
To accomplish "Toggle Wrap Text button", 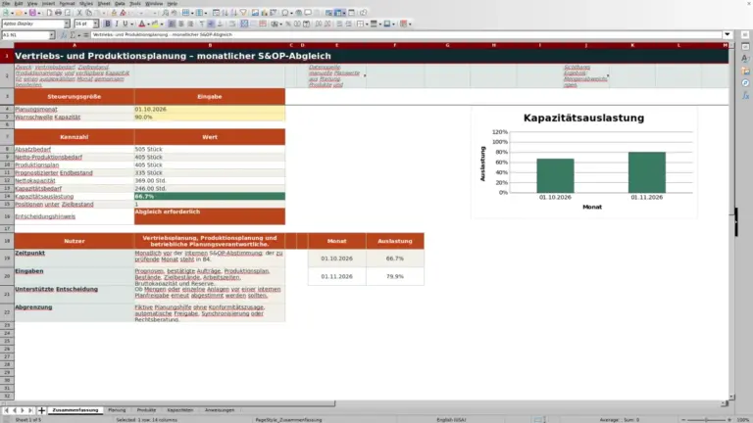I will coord(232,23).
